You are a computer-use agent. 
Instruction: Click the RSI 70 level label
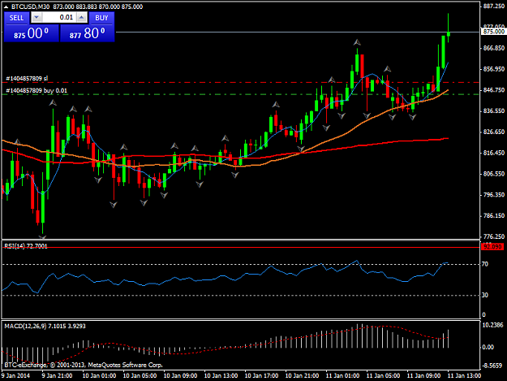click(485, 264)
